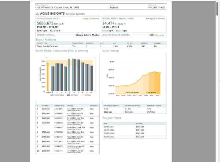Click the Agile Insights canary logo icon
Viewport: 220px width, 162px height.
pos(37,13)
